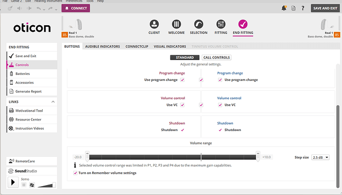Toggle the SoundStudio loop icon
This screenshot has width=342, height=195.
tap(32, 185)
